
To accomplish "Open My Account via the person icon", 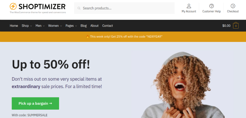I will click(x=189, y=6).
